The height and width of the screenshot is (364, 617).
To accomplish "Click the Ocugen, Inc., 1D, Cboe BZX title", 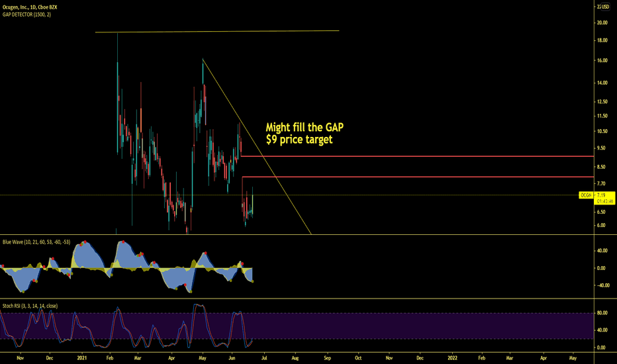I will (30, 7).
